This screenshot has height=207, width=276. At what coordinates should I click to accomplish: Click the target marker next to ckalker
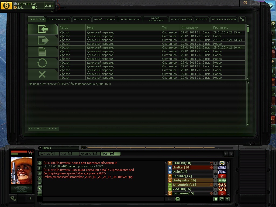tap(211, 168)
